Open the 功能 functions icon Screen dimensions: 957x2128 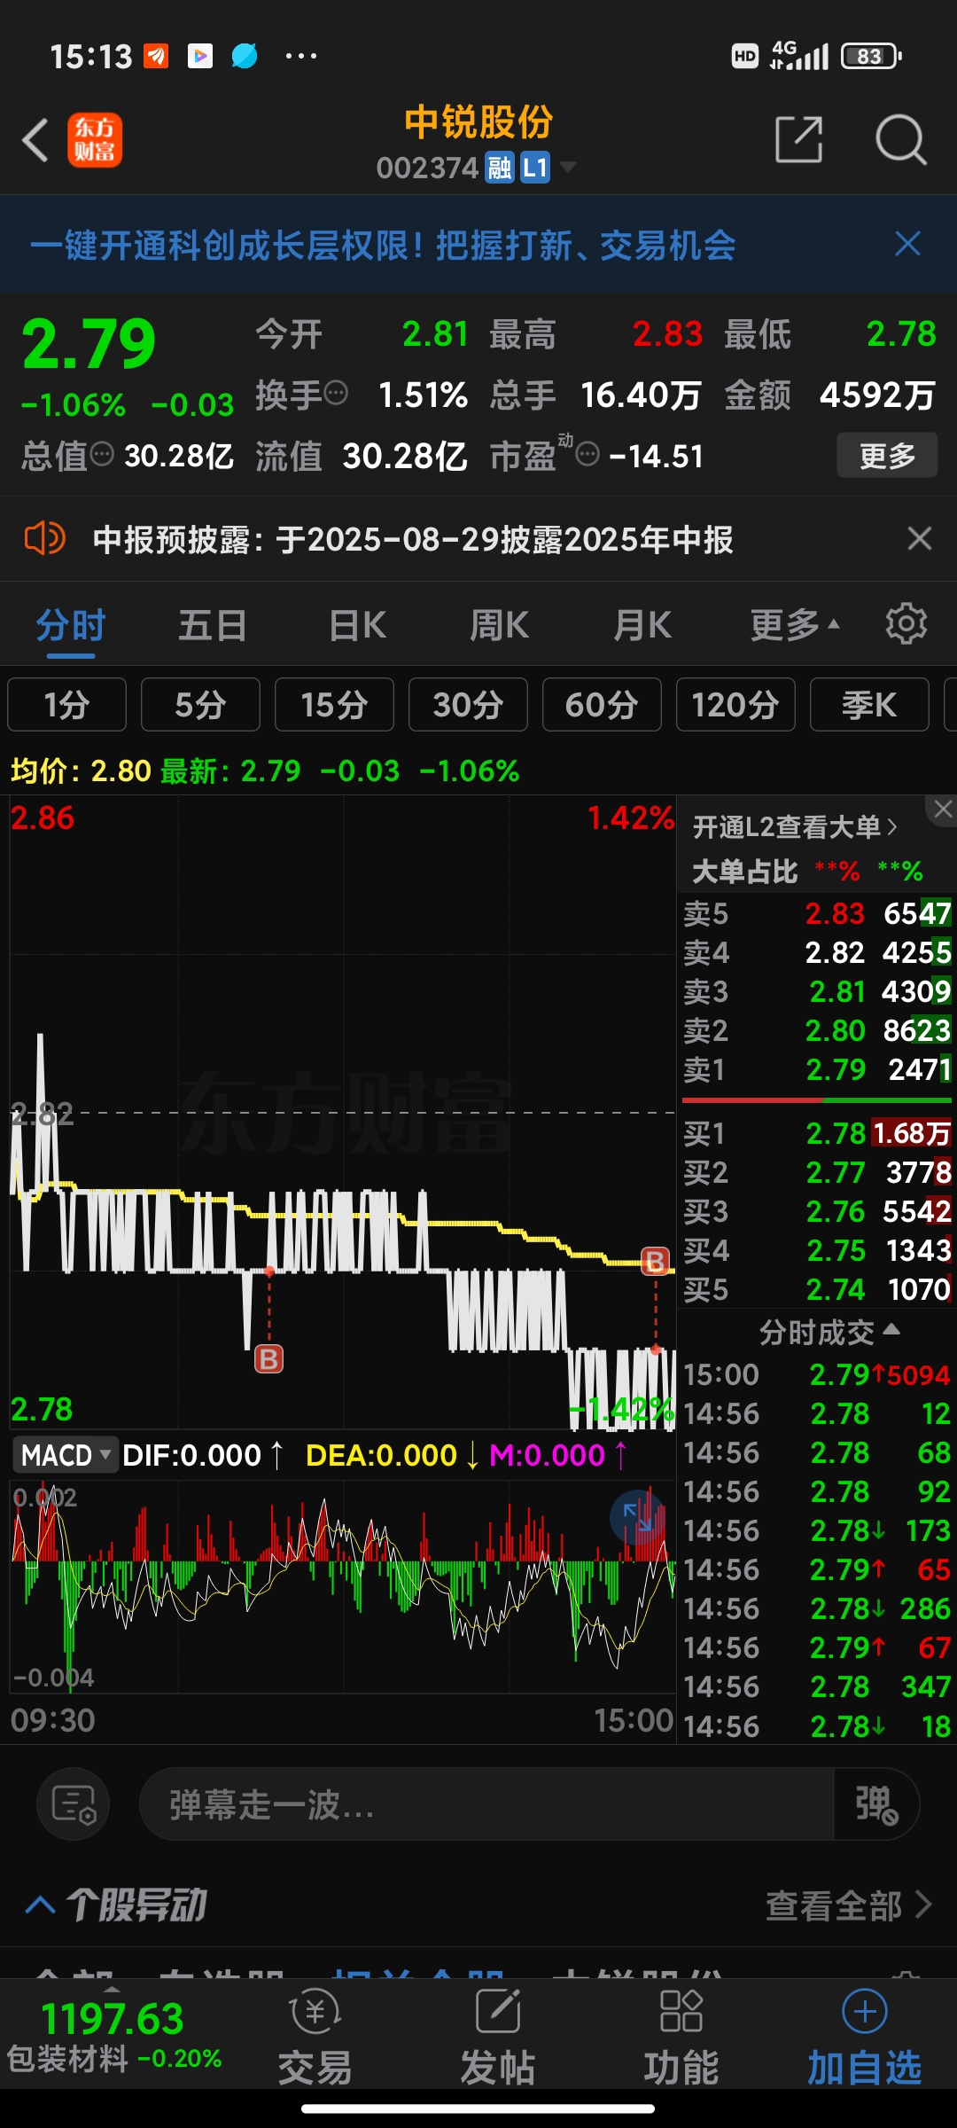[x=681, y=2037]
